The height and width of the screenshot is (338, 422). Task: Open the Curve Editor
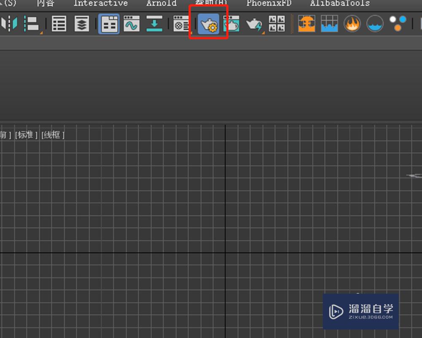click(131, 24)
